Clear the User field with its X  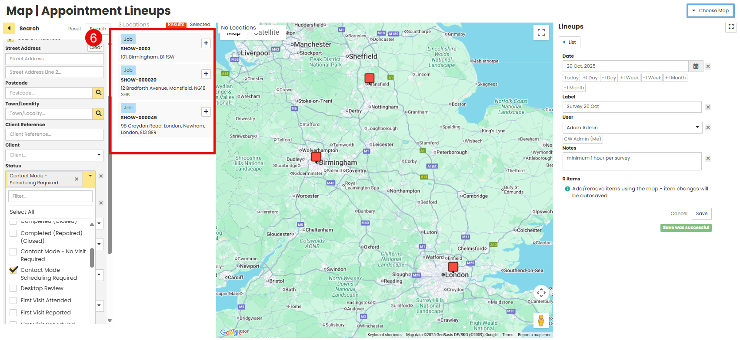708,127
